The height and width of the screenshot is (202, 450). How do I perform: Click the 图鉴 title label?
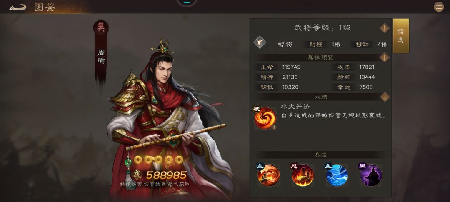pos(45,7)
